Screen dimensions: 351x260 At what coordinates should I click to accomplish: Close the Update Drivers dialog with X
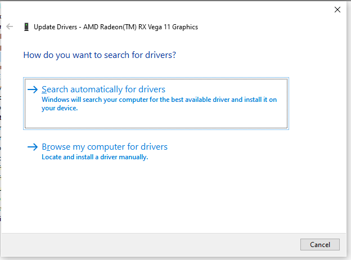(337, 10)
